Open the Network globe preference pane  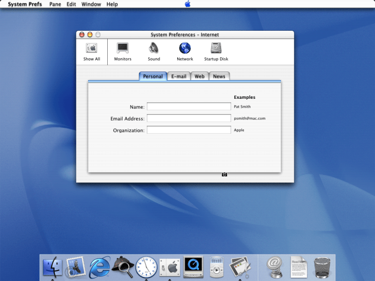click(x=185, y=48)
